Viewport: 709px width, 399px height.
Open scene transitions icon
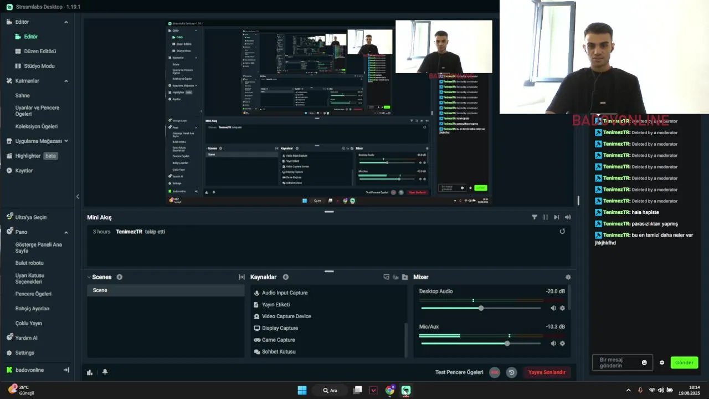click(x=242, y=277)
